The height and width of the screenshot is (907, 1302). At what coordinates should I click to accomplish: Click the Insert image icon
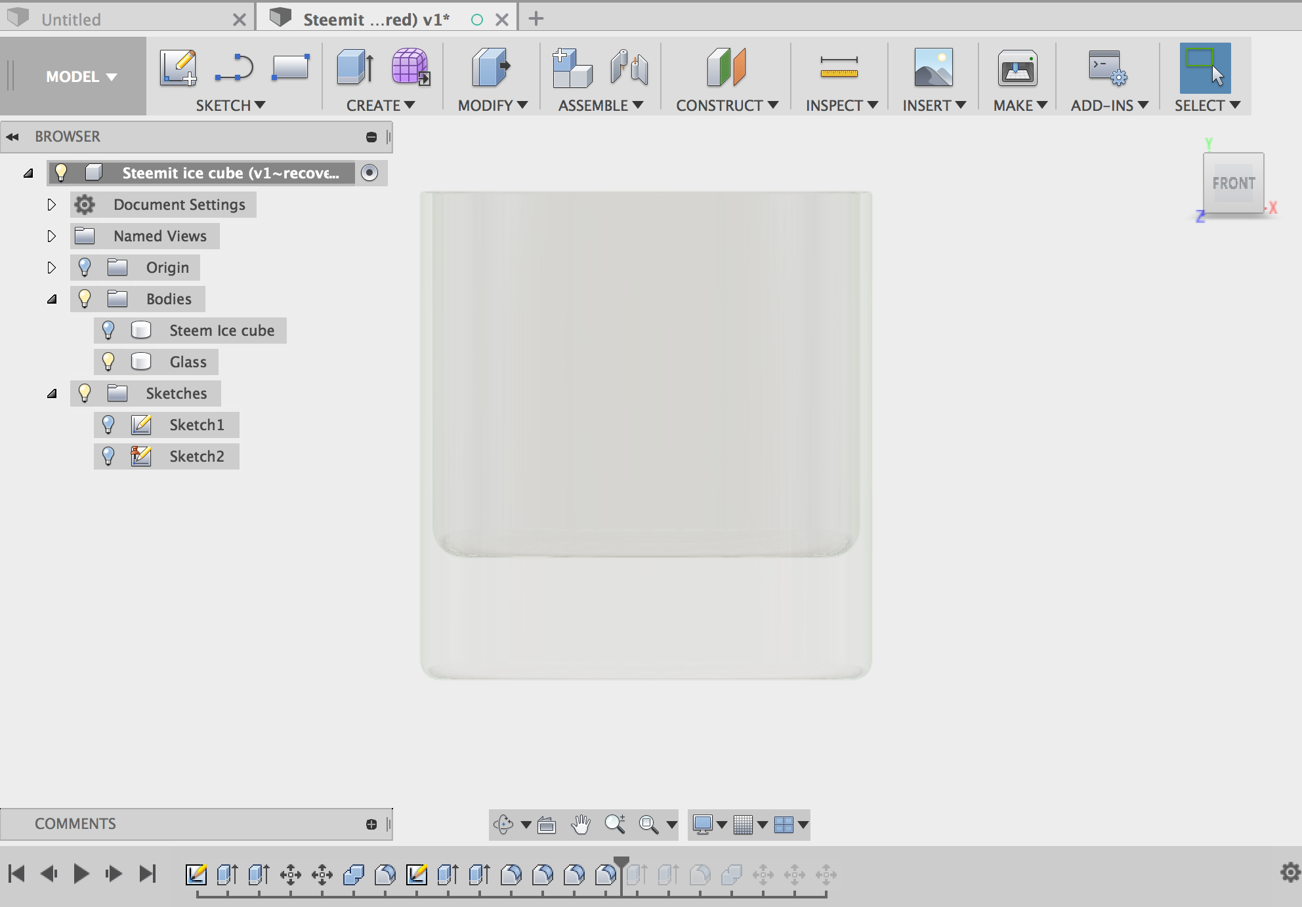934,68
